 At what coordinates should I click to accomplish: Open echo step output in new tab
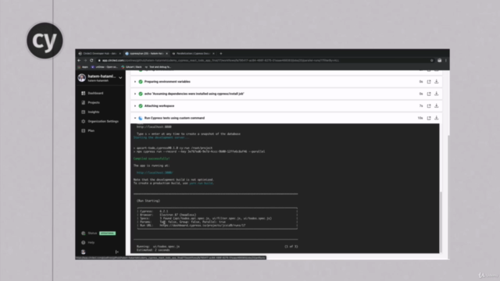pos(429,94)
